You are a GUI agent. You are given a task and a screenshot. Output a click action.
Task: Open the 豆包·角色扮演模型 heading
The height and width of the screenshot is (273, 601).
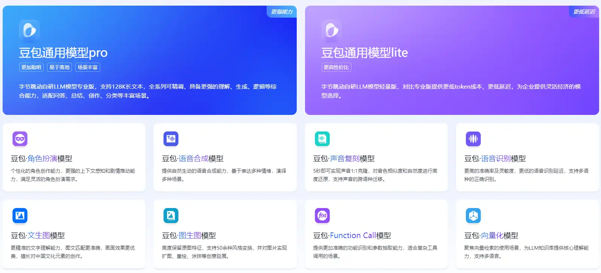click(x=41, y=158)
